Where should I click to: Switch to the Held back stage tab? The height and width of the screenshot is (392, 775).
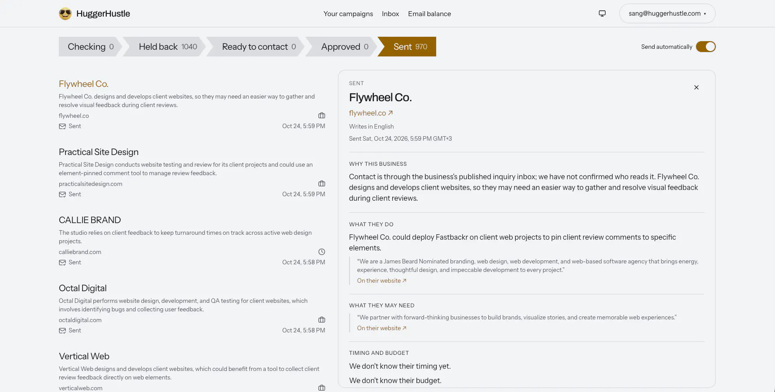click(x=165, y=47)
